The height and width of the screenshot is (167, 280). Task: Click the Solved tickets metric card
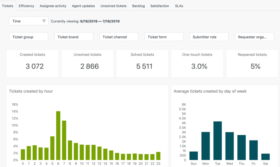pos(142,63)
